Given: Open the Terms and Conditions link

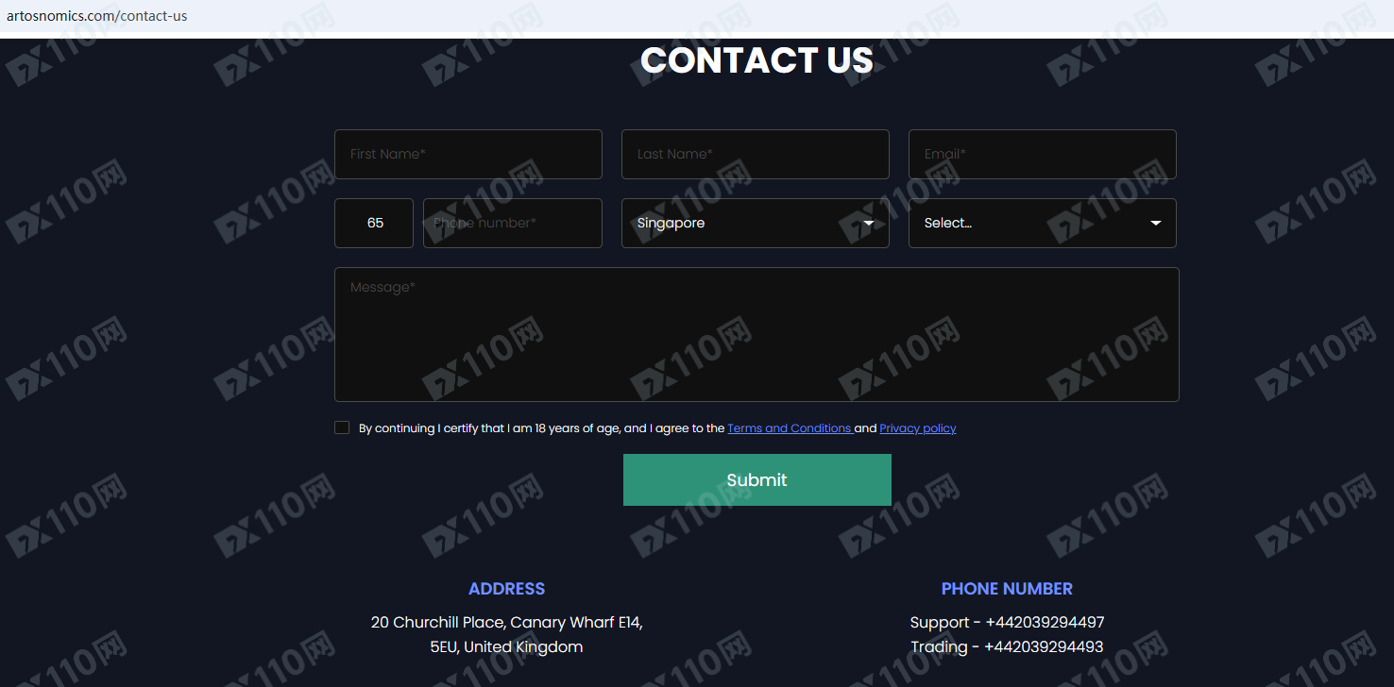Looking at the screenshot, I should [790, 428].
